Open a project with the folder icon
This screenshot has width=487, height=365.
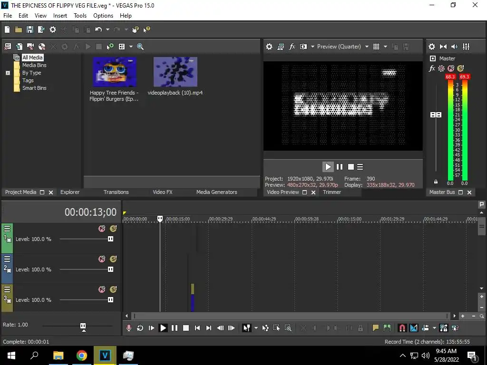coord(19,29)
